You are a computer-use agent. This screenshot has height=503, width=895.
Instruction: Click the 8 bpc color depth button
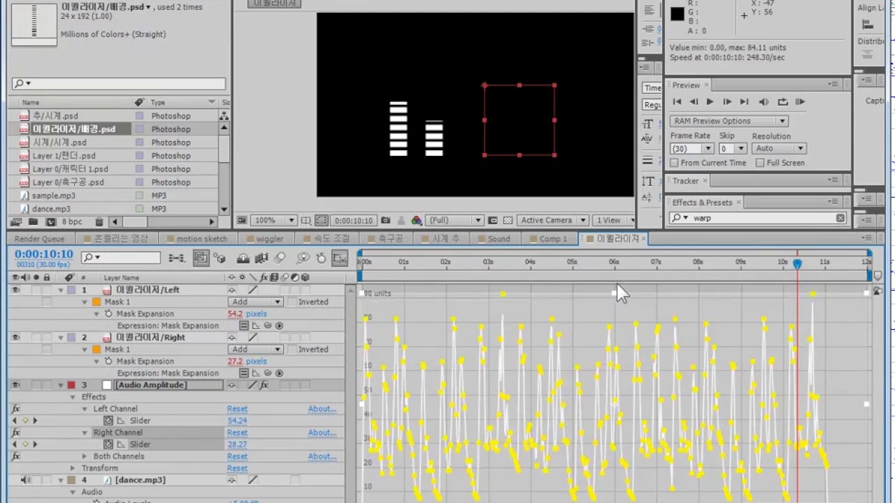(x=72, y=222)
